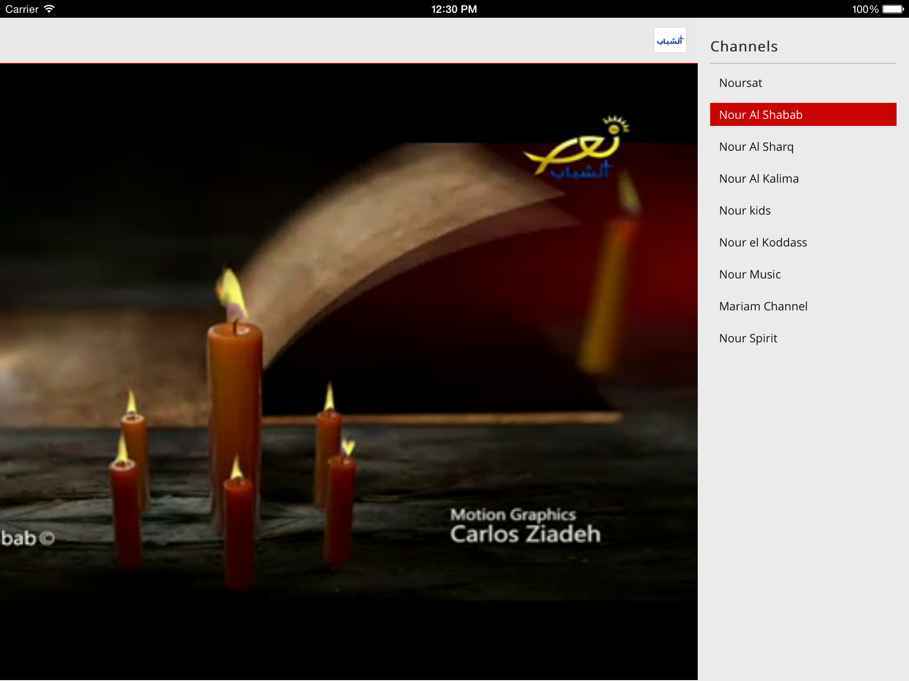The image size is (909, 681).
Task: Switch to Nour Al Sharq channel
Action: [x=803, y=146]
